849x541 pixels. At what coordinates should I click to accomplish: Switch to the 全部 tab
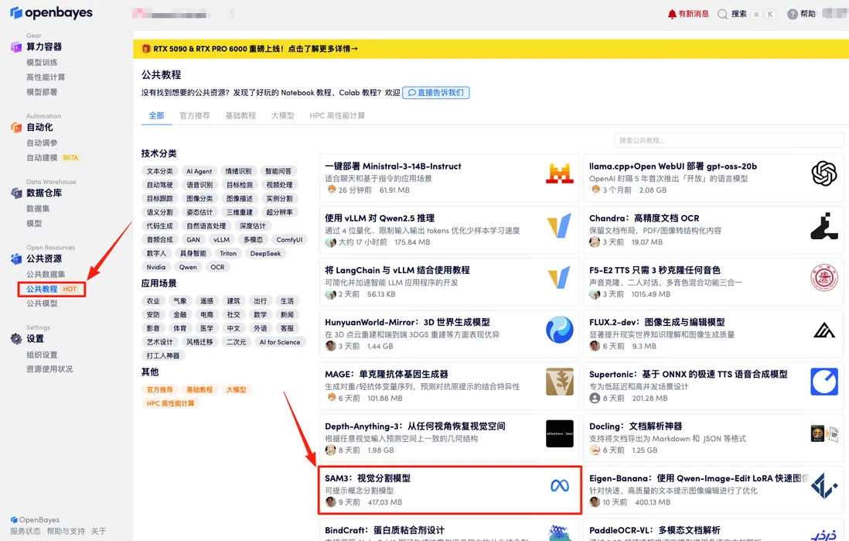click(156, 115)
